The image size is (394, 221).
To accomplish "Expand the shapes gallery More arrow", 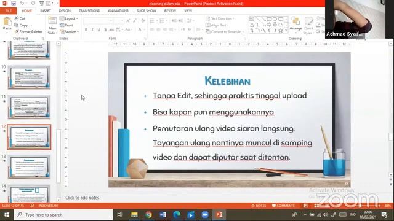I will [x=286, y=31].
